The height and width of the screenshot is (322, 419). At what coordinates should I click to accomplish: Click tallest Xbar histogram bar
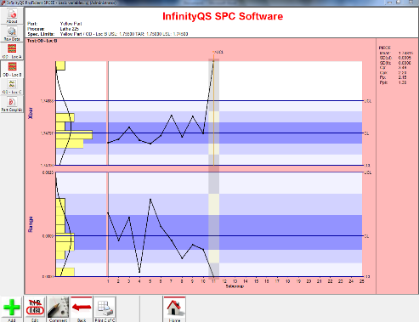pyautogui.click(x=74, y=135)
